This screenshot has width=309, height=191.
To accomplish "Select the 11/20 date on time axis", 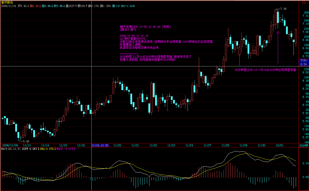I will coord(117,145).
